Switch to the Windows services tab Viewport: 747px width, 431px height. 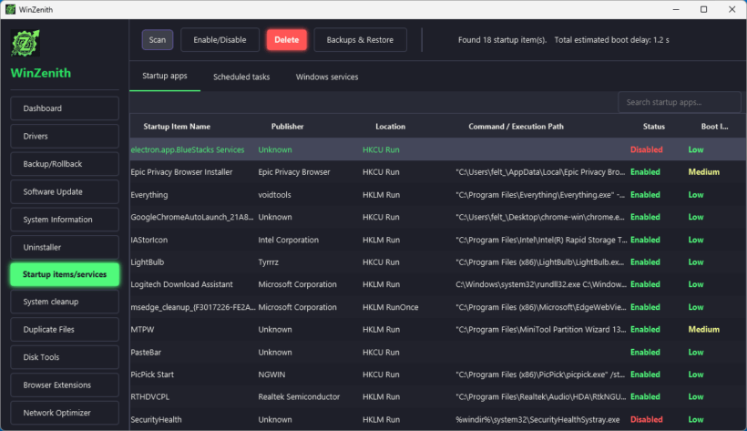(x=327, y=77)
